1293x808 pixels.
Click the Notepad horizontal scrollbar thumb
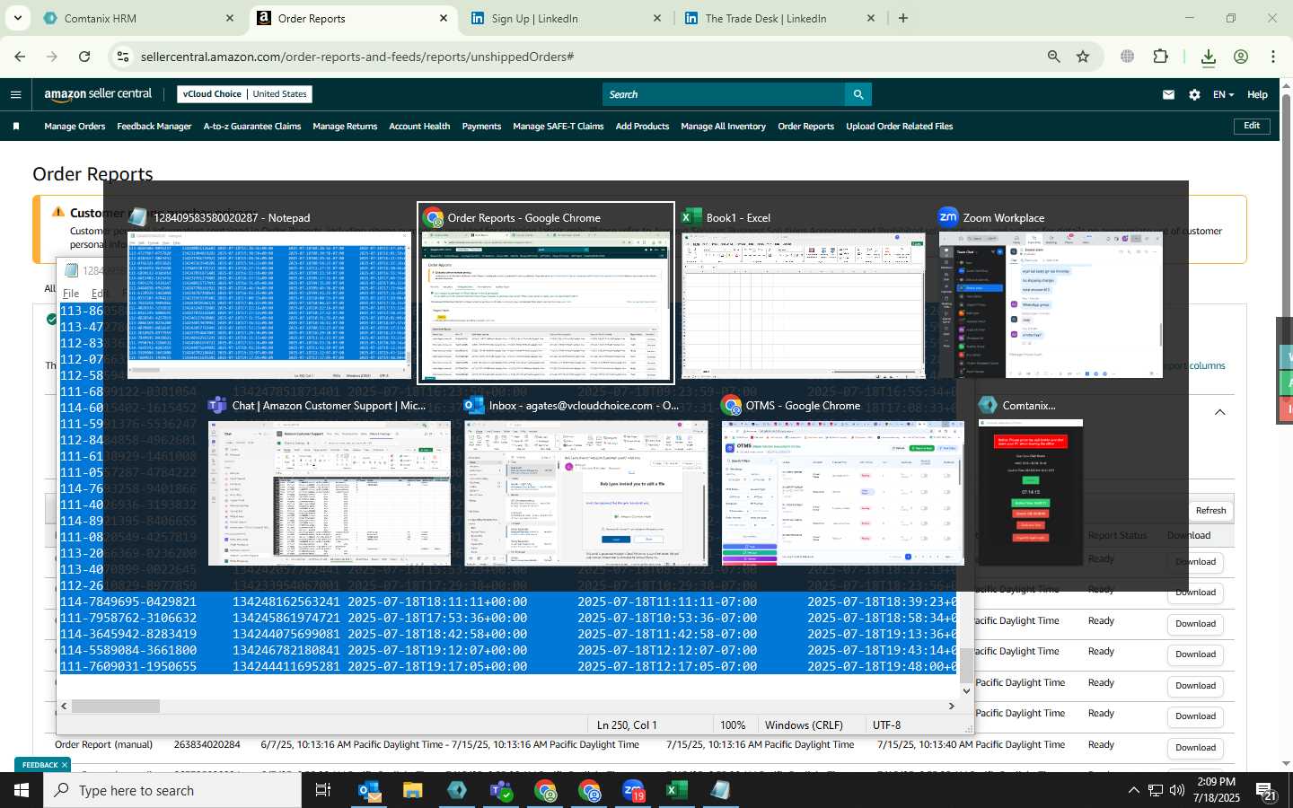point(116,707)
